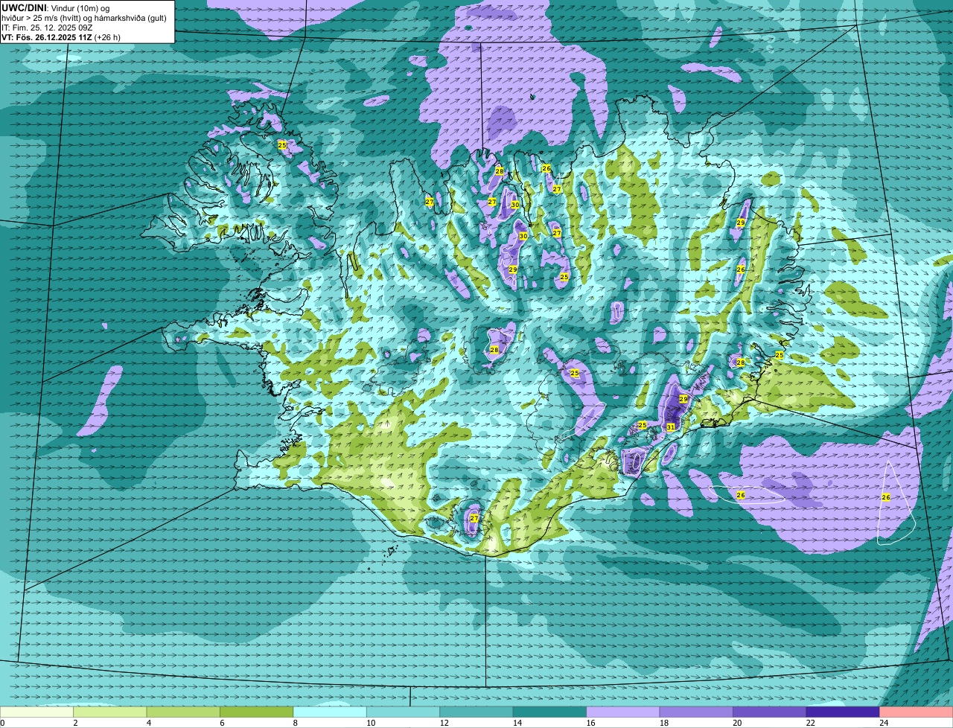This screenshot has width=953, height=728.
Task: Click the 22–24 m/s dark indigo legend swatch
Action: pos(843,712)
